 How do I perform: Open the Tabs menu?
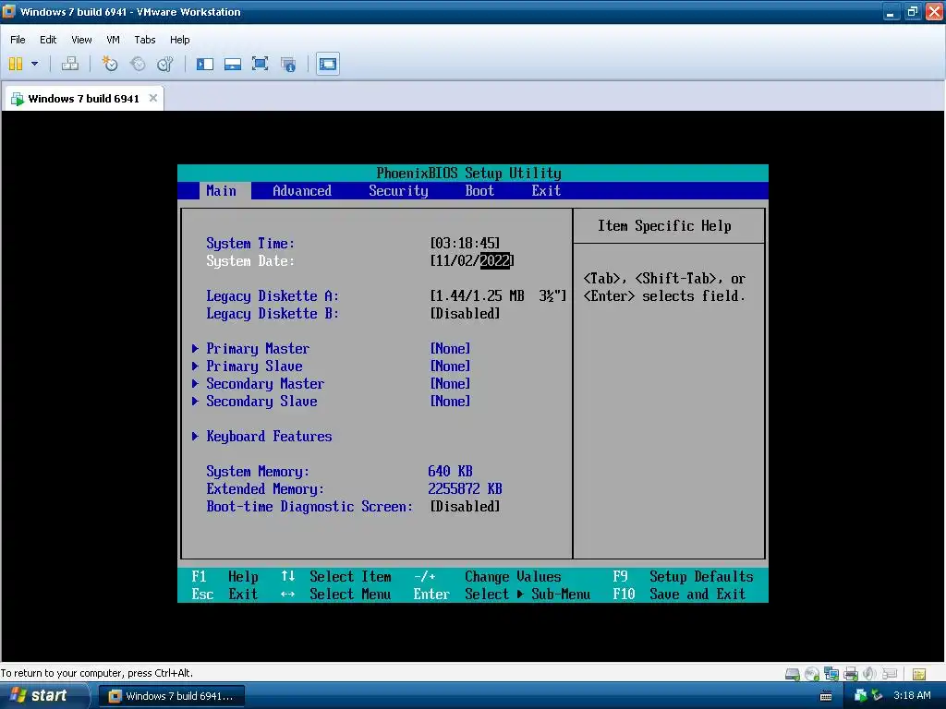[x=145, y=40]
